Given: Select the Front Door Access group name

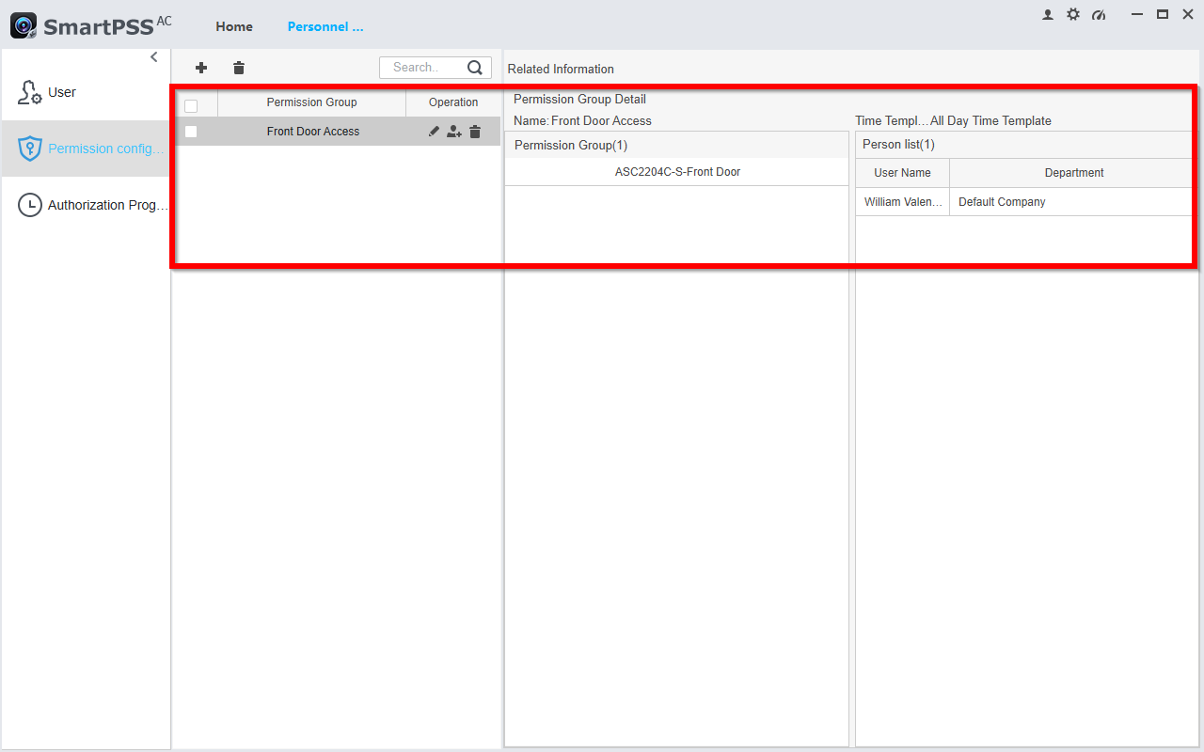Looking at the screenshot, I should point(313,132).
